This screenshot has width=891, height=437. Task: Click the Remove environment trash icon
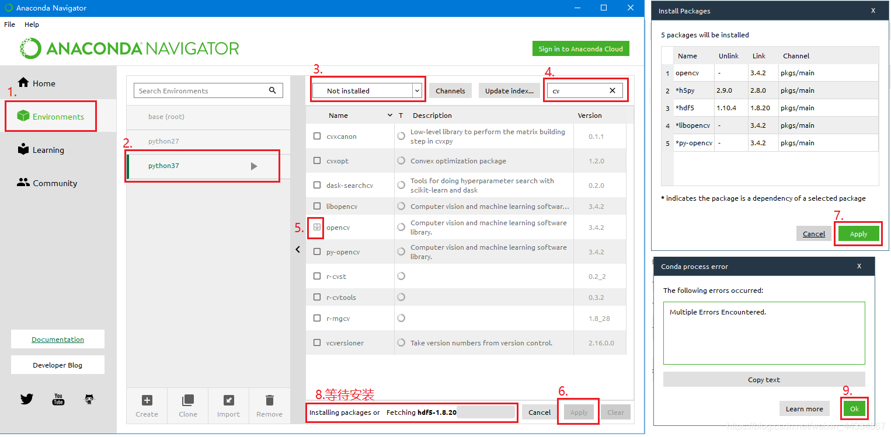point(269,400)
